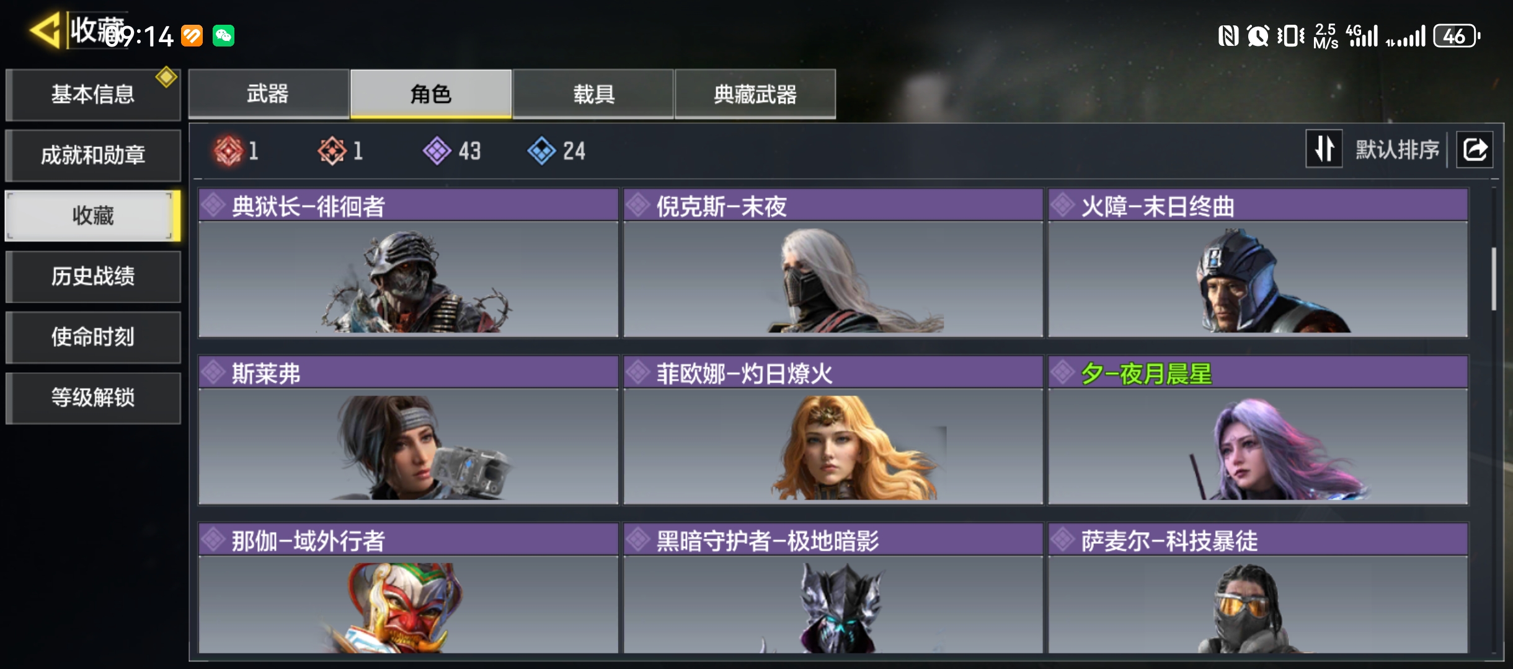Select the 典狱长-徘徊者 character card
Screen dimensions: 1513x669
[409, 263]
